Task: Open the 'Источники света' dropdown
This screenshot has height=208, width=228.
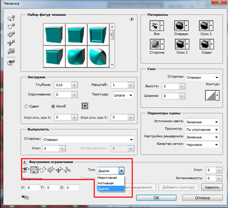Action: point(202,122)
